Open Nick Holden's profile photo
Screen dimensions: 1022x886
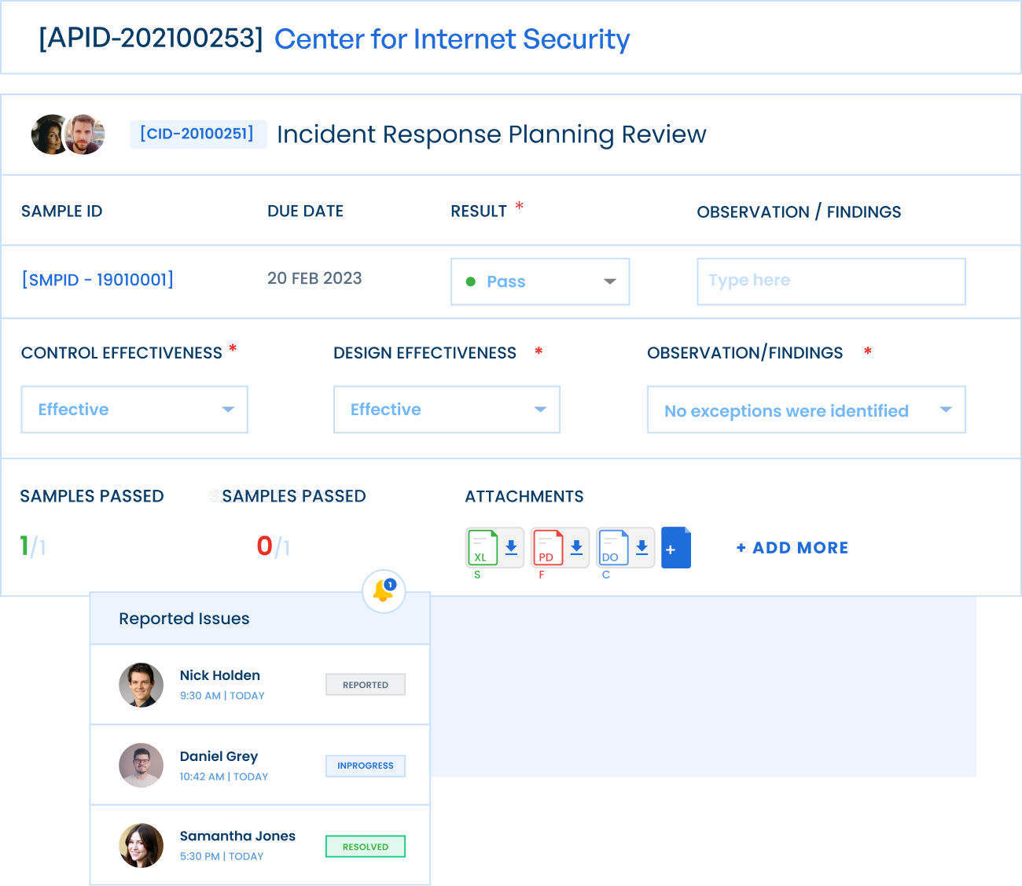(x=142, y=685)
